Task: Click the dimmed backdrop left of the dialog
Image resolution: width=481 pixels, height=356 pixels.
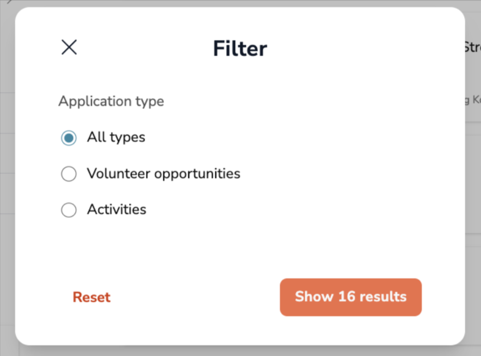Action: pos(7,179)
